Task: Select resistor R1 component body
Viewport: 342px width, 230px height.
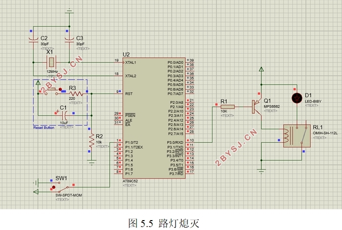Action: [227, 107]
